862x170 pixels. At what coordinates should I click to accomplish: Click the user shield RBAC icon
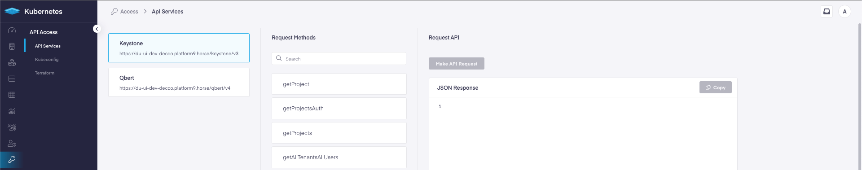[x=12, y=144]
